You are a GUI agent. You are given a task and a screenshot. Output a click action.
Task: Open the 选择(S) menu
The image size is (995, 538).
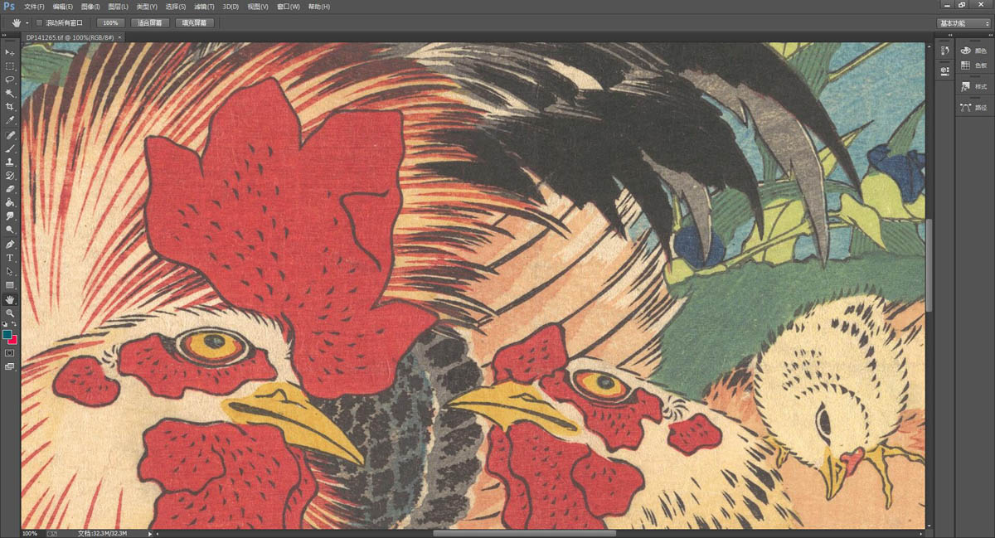(x=176, y=7)
